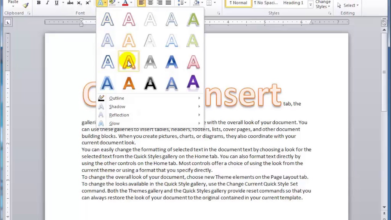Choose the solid dark blue A beside gray A
This screenshot has height=220, width=391.
pyautogui.click(x=171, y=61)
